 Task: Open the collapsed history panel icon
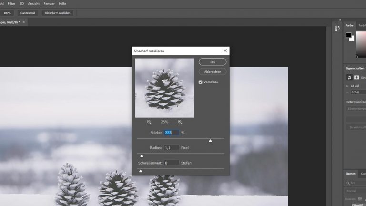click(x=337, y=28)
